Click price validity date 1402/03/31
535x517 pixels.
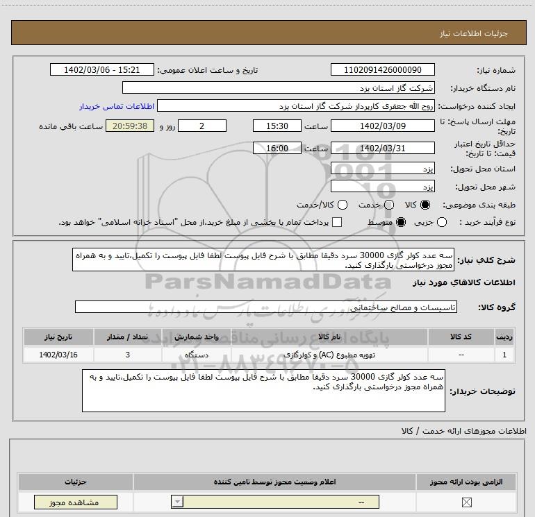382,149
